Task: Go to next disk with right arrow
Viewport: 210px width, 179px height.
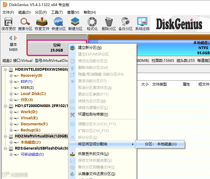Action: (15, 38)
